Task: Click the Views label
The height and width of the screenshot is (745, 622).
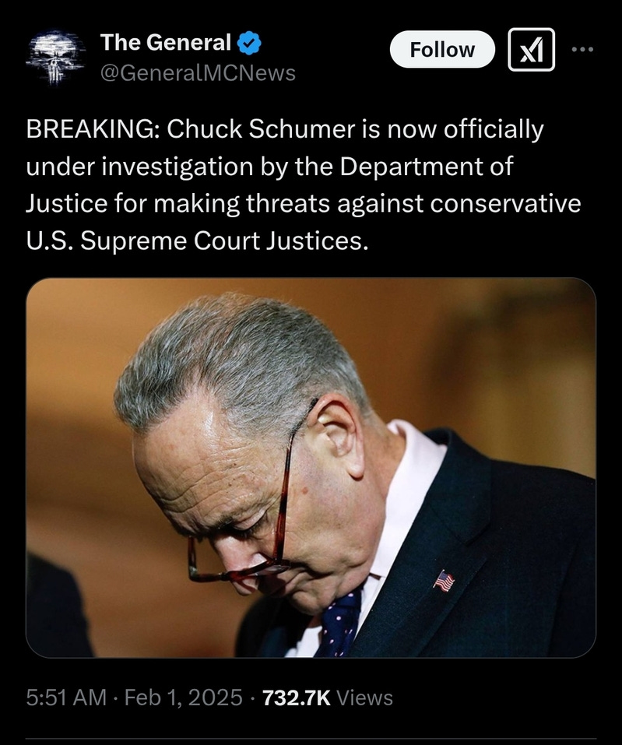Action: pos(364,698)
